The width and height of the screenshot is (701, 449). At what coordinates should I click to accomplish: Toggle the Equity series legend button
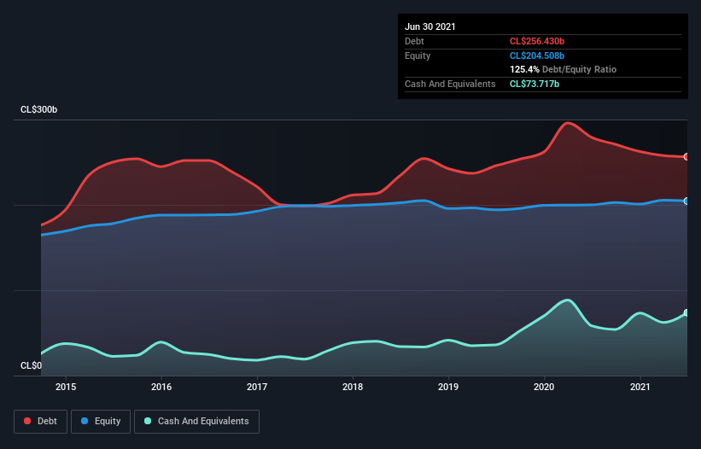point(101,422)
